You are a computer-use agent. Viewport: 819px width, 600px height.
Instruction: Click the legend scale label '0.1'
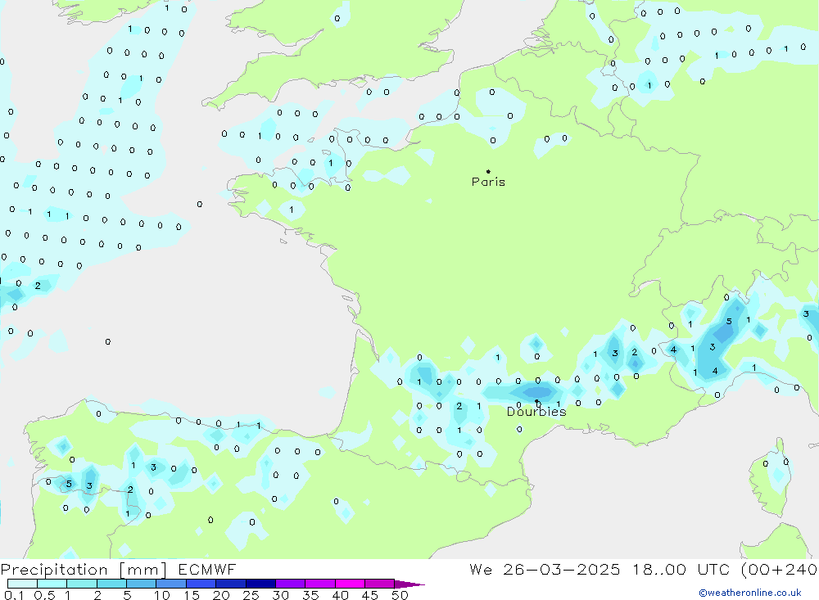(14, 595)
